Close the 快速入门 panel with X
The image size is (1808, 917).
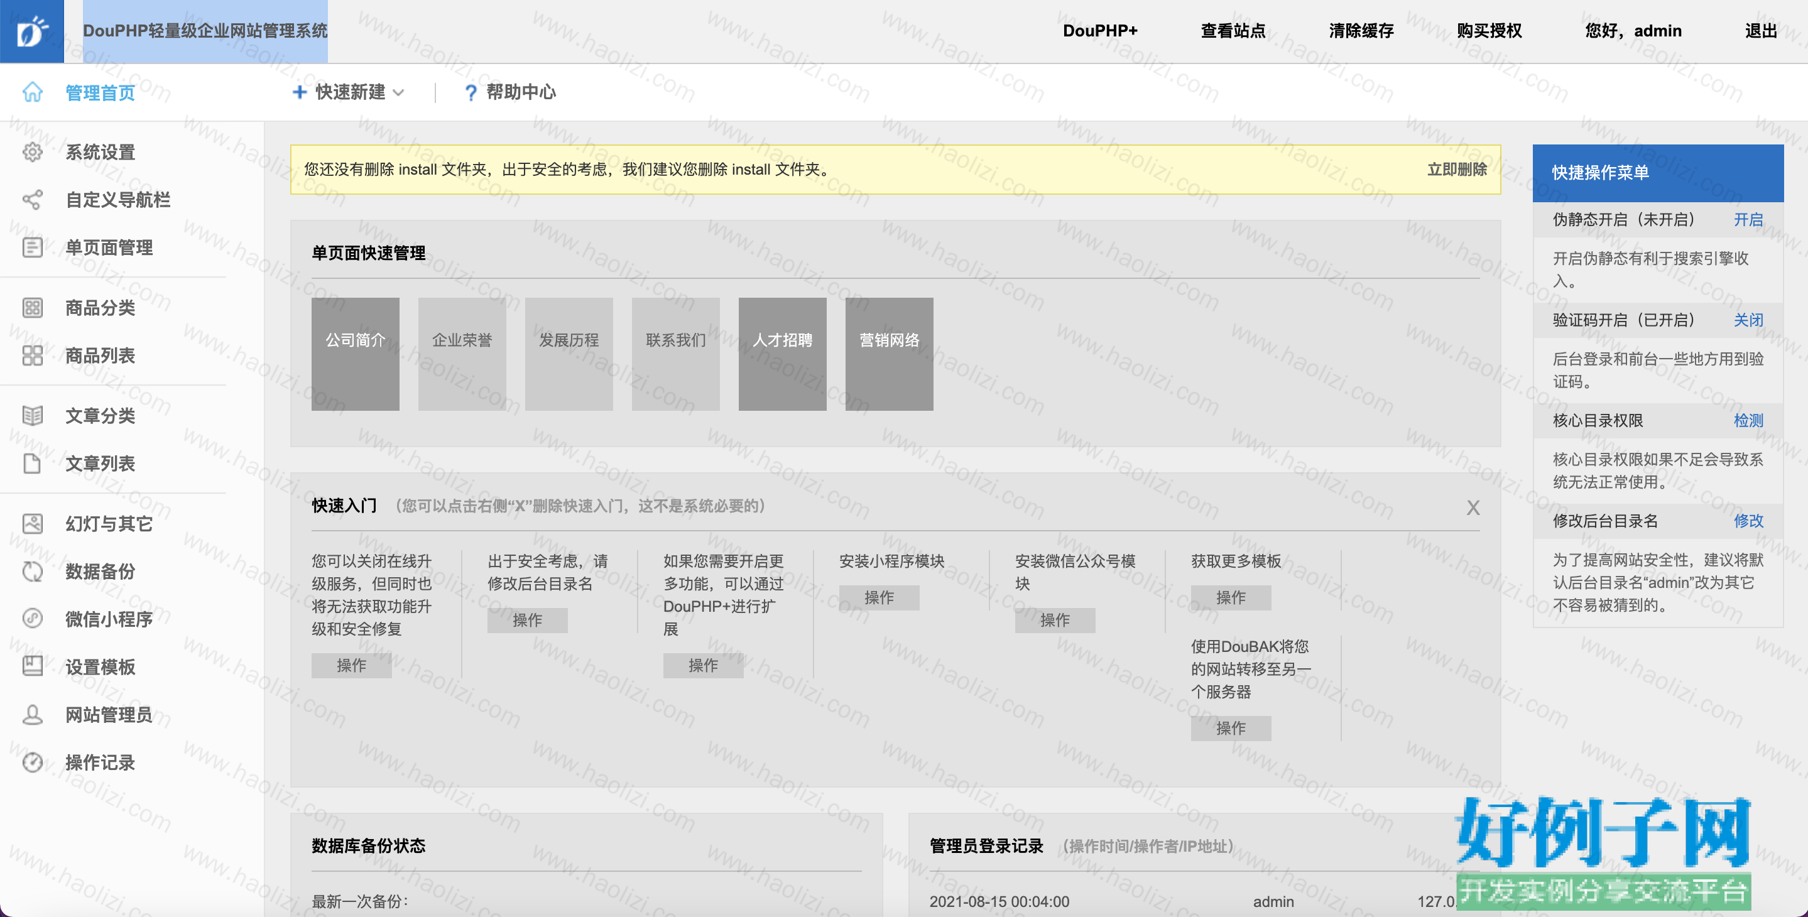coord(1473,507)
